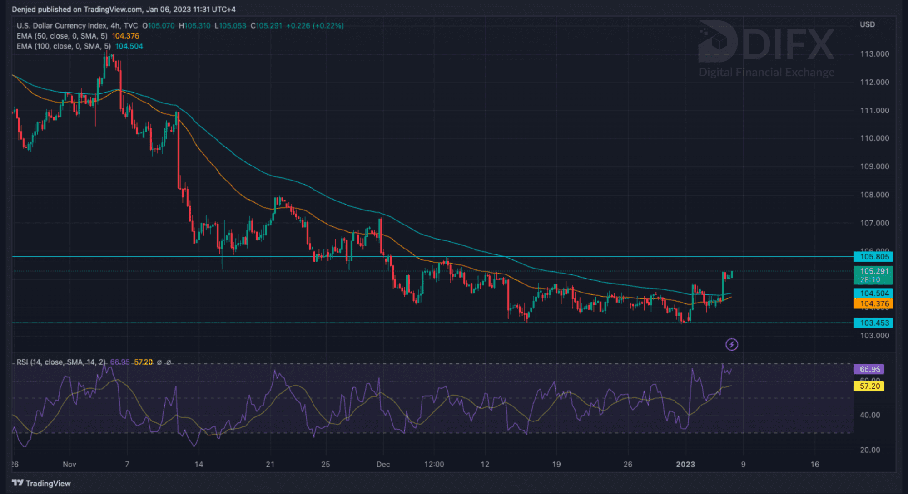Click the cyan 104.504 EMA price tag
Image resolution: width=908 pixels, height=494 pixels.
coord(874,293)
